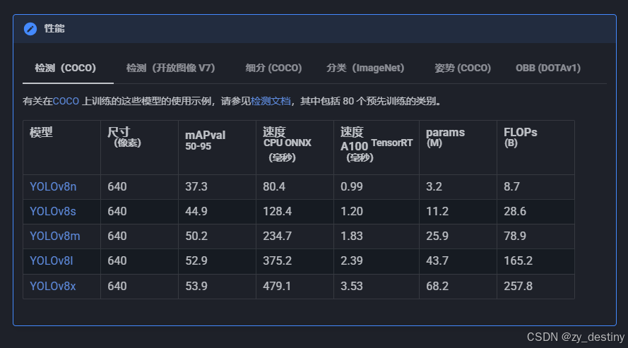Open the YOLOv8m model link

pos(55,236)
